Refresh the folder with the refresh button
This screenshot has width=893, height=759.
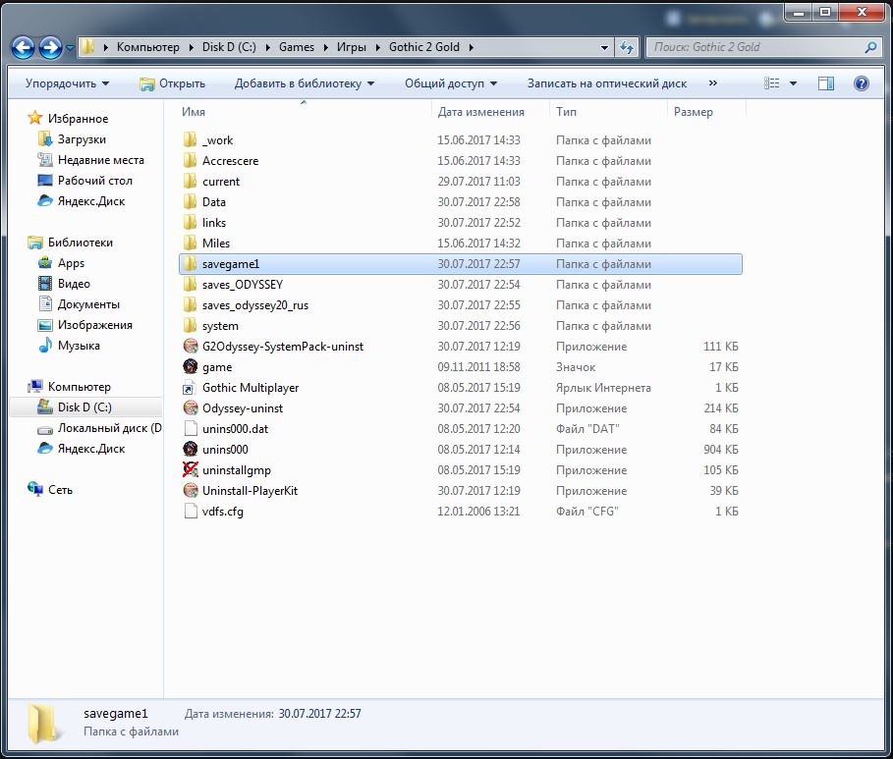[x=627, y=47]
